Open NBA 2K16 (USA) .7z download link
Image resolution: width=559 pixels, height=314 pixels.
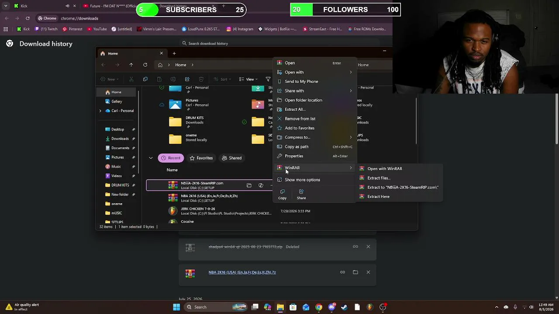pyautogui.click(x=242, y=272)
